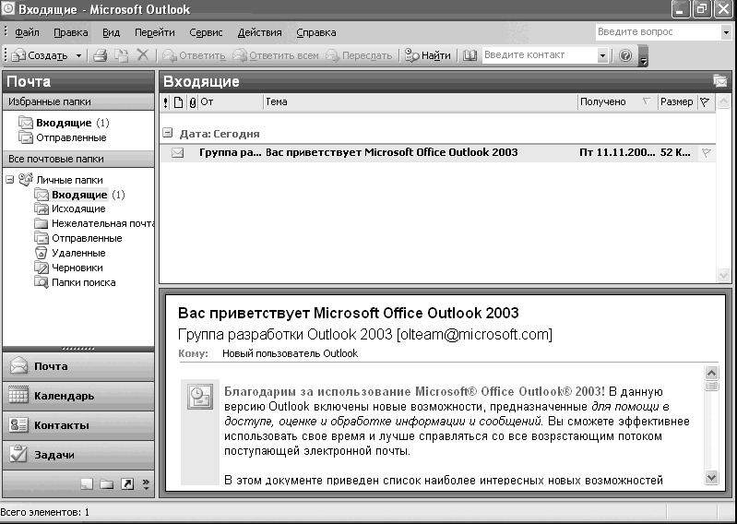Open the Правка menu

70,32
